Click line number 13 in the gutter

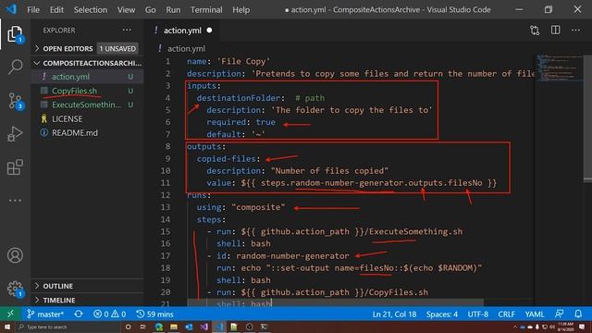pos(166,207)
